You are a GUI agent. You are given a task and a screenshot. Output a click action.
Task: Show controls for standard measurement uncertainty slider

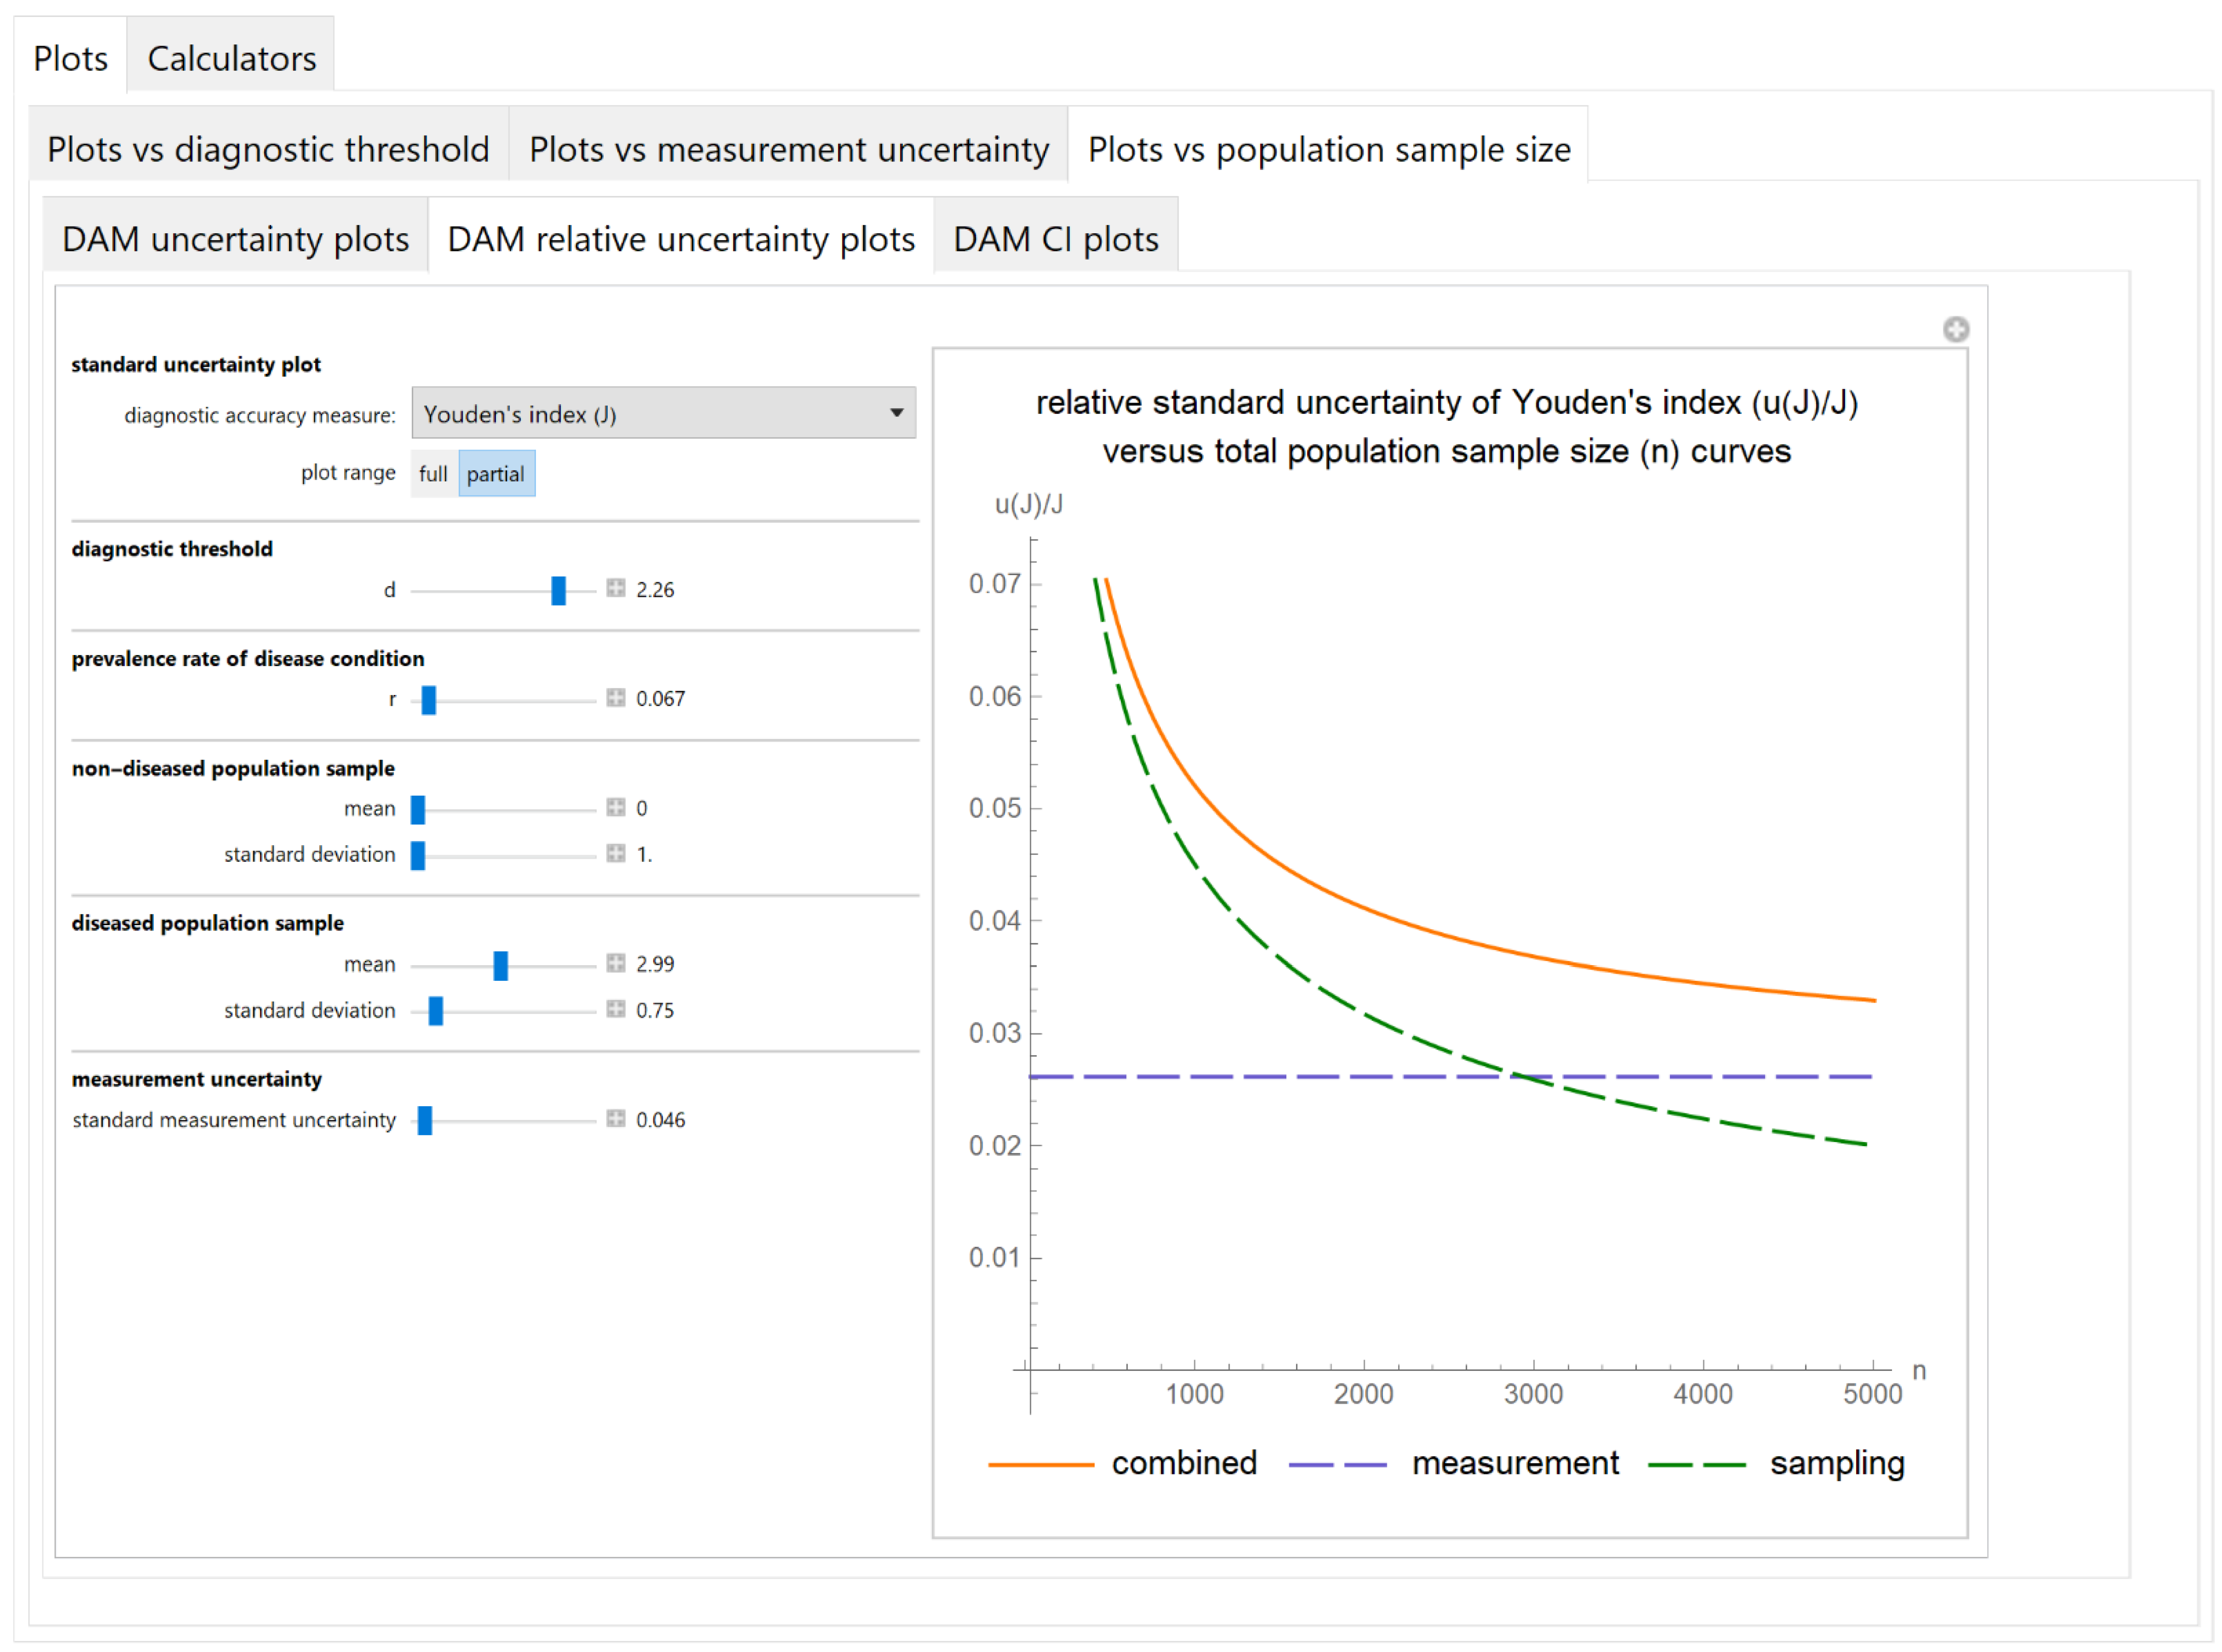point(615,1118)
